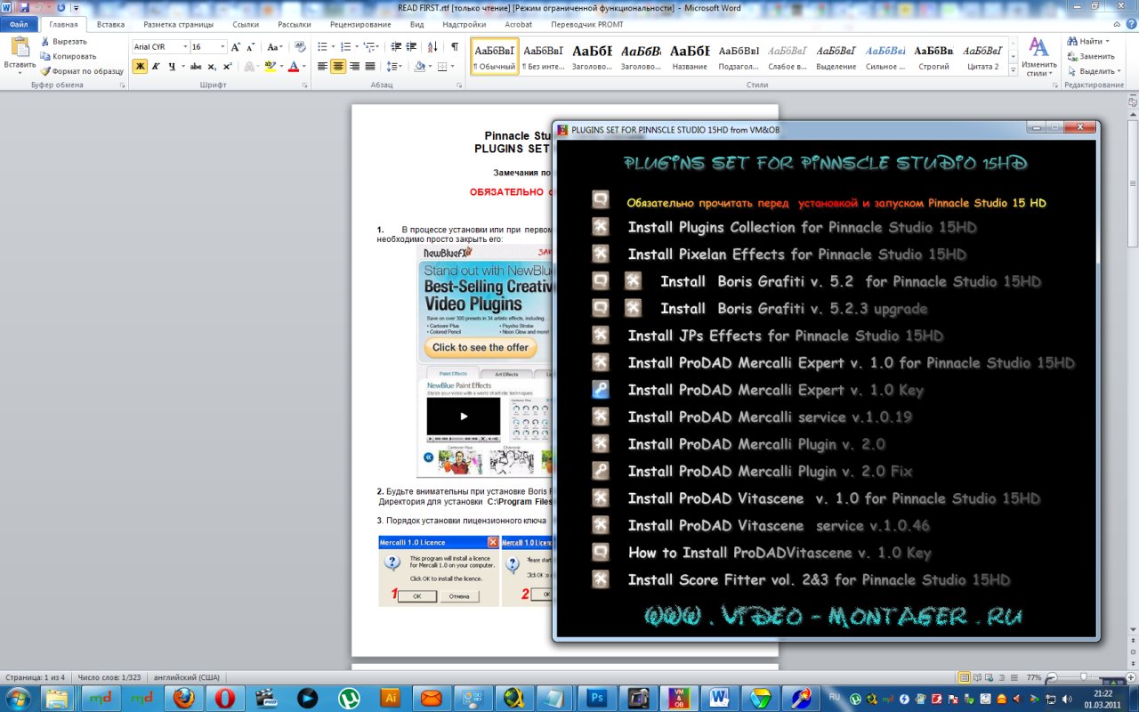Click the Копировать copy button
Viewport: 1139px width, 712px height.
[x=68, y=56]
